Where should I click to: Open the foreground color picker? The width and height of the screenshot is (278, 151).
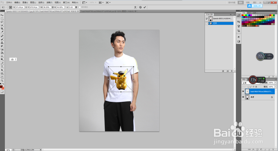click(x=1, y=87)
